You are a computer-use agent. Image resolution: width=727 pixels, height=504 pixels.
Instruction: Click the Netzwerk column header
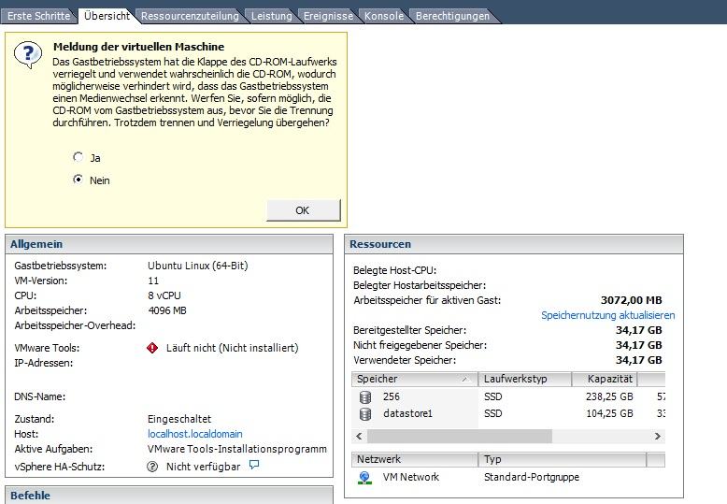415,459
